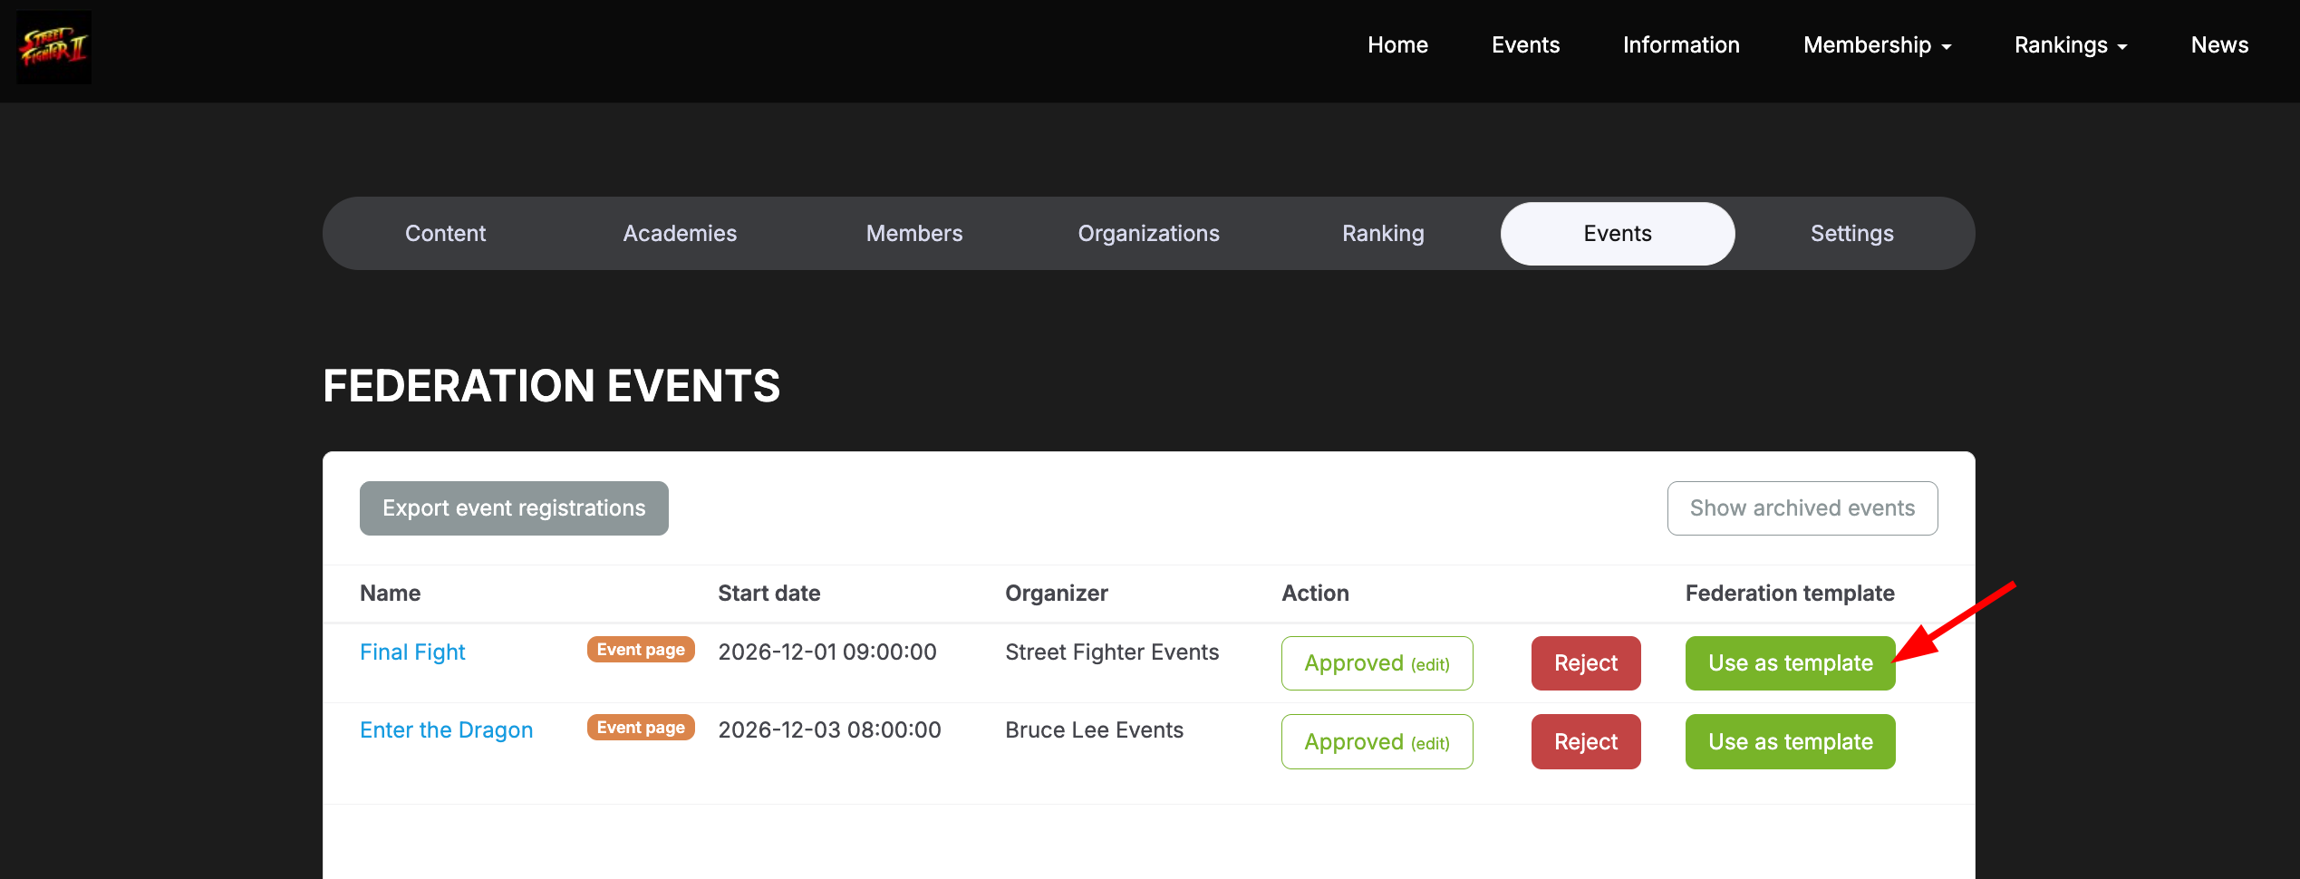Image resolution: width=2300 pixels, height=879 pixels.
Task: Switch to the Ranking tab
Action: [x=1383, y=234]
